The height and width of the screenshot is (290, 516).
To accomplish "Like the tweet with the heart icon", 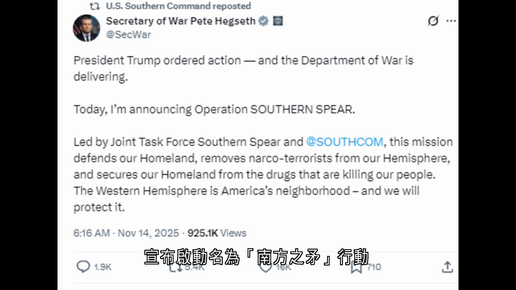I will pyautogui.click(x=266, y=267).
